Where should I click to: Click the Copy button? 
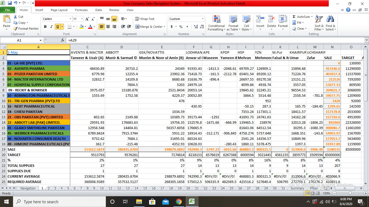[21, 23]
